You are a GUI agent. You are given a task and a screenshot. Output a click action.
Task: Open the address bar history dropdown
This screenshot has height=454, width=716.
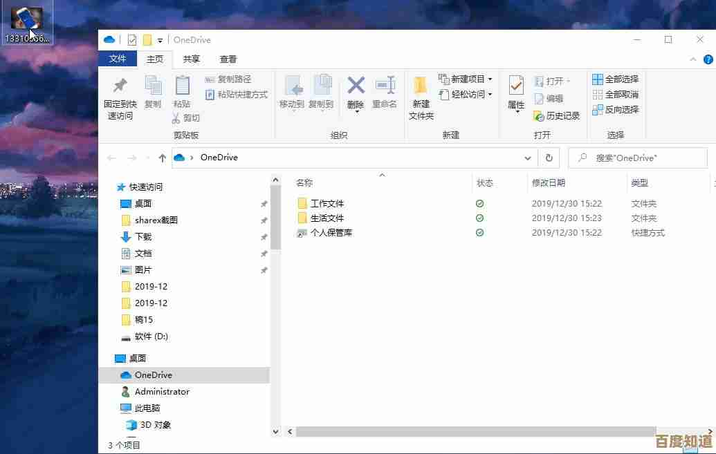point(529,158)
